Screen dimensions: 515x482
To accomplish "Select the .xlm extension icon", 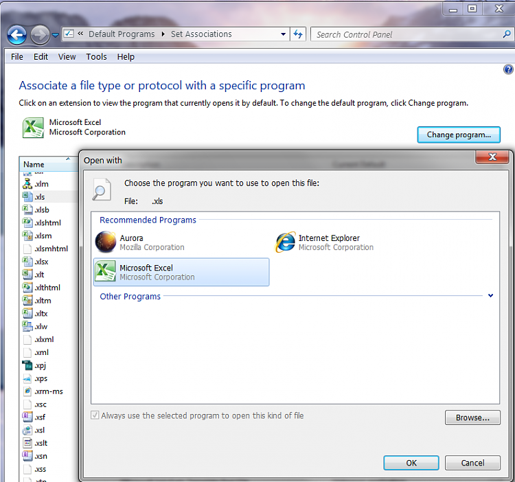I will click(27, 184).
